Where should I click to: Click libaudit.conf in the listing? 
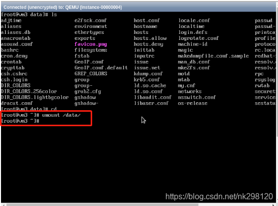click(x=152, y=97)
